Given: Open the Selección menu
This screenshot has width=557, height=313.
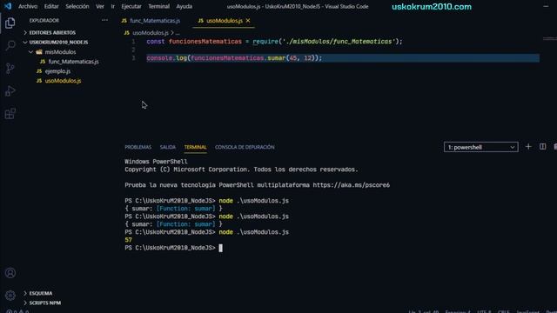Looking at the screenshot, I should point(77,6).
